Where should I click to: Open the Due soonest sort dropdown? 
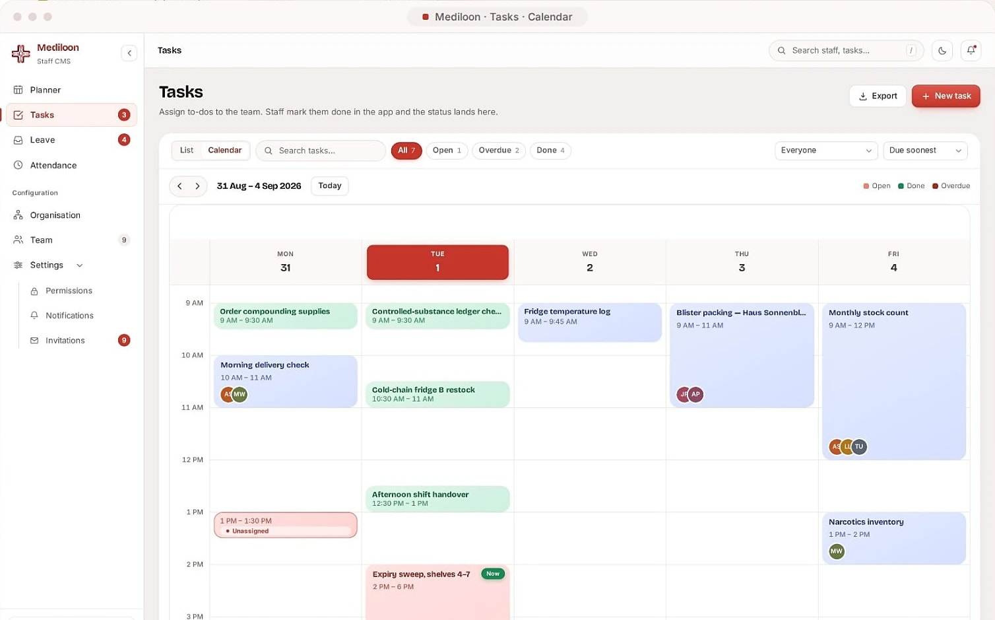925,151
